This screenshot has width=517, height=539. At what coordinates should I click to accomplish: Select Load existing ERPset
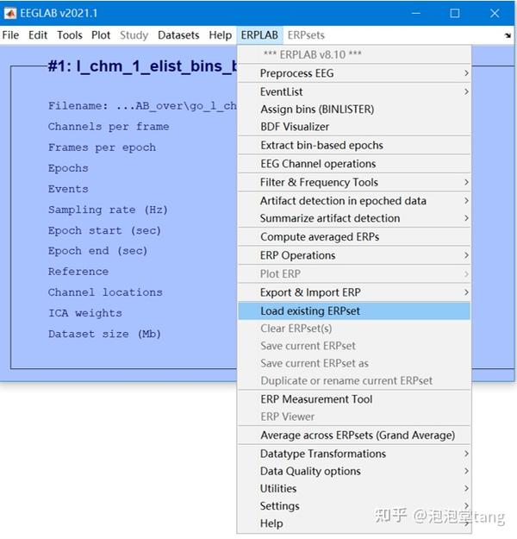point(354,311)
